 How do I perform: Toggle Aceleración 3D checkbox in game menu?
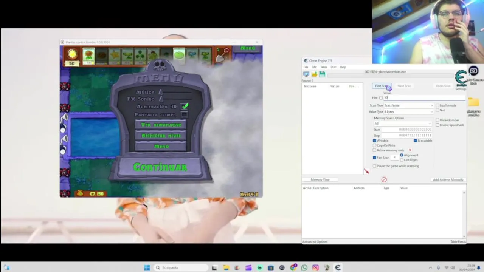tap(185, 107)
